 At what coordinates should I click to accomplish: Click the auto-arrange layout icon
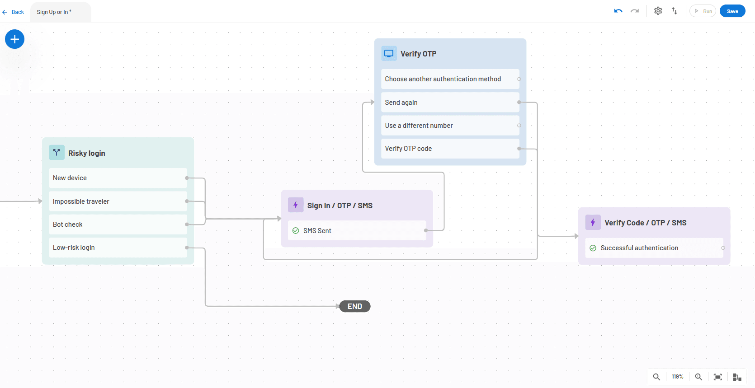pos(737,377)
